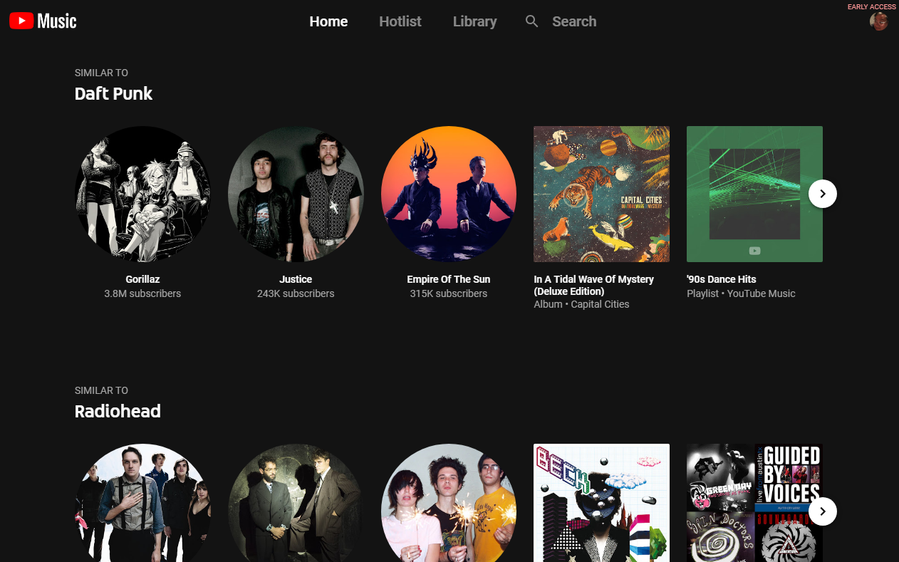Open the '90s Dance Hits playlist cover
The width and height of the screenshot is (899, 562).
click(x=754, y=194)
